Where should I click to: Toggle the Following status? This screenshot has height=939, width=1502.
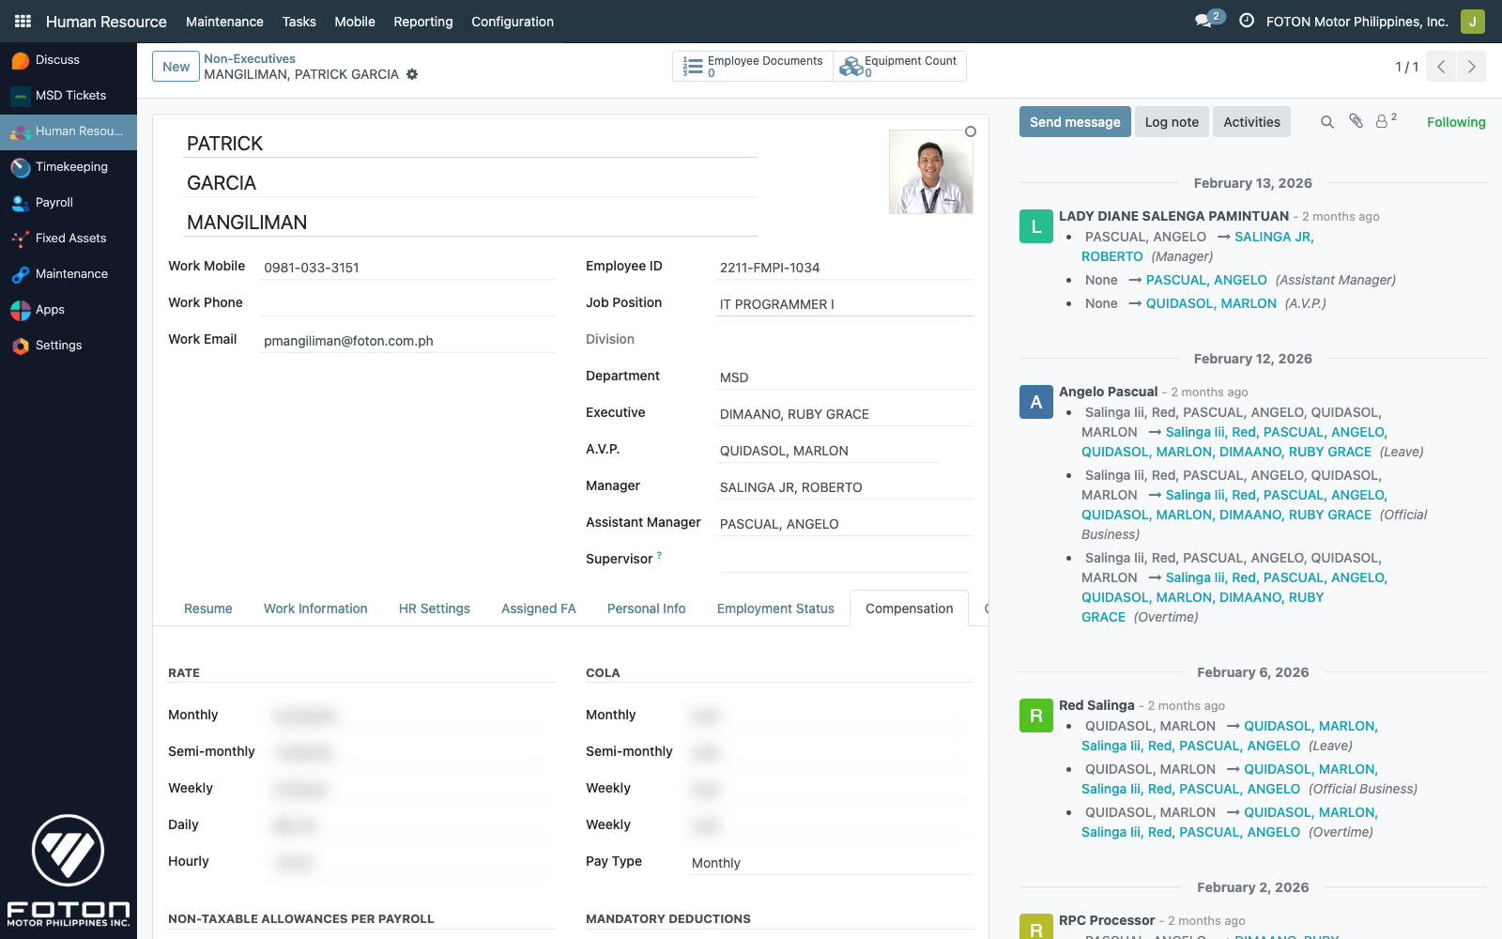[1455, 122]
